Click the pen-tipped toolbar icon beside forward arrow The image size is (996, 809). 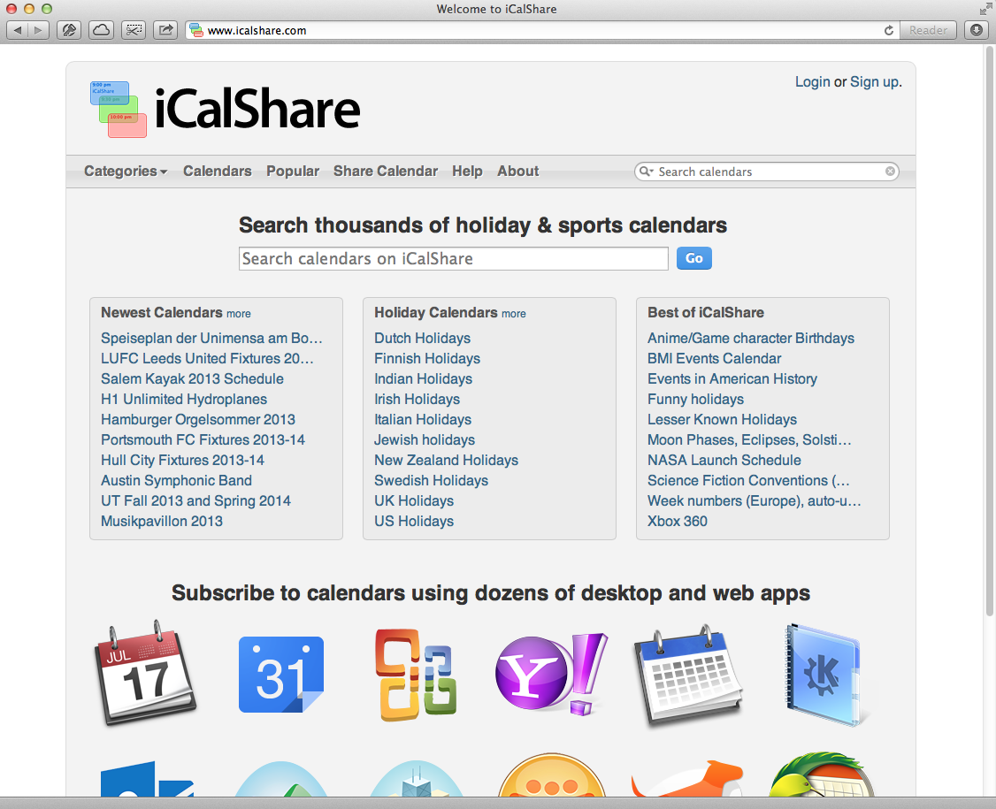tap(69, 30)
